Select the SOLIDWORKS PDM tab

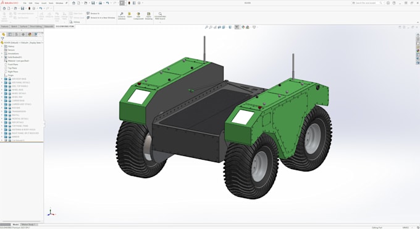tap(65, 27)
